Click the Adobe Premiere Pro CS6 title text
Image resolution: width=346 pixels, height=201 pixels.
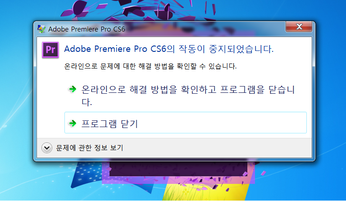86,29
